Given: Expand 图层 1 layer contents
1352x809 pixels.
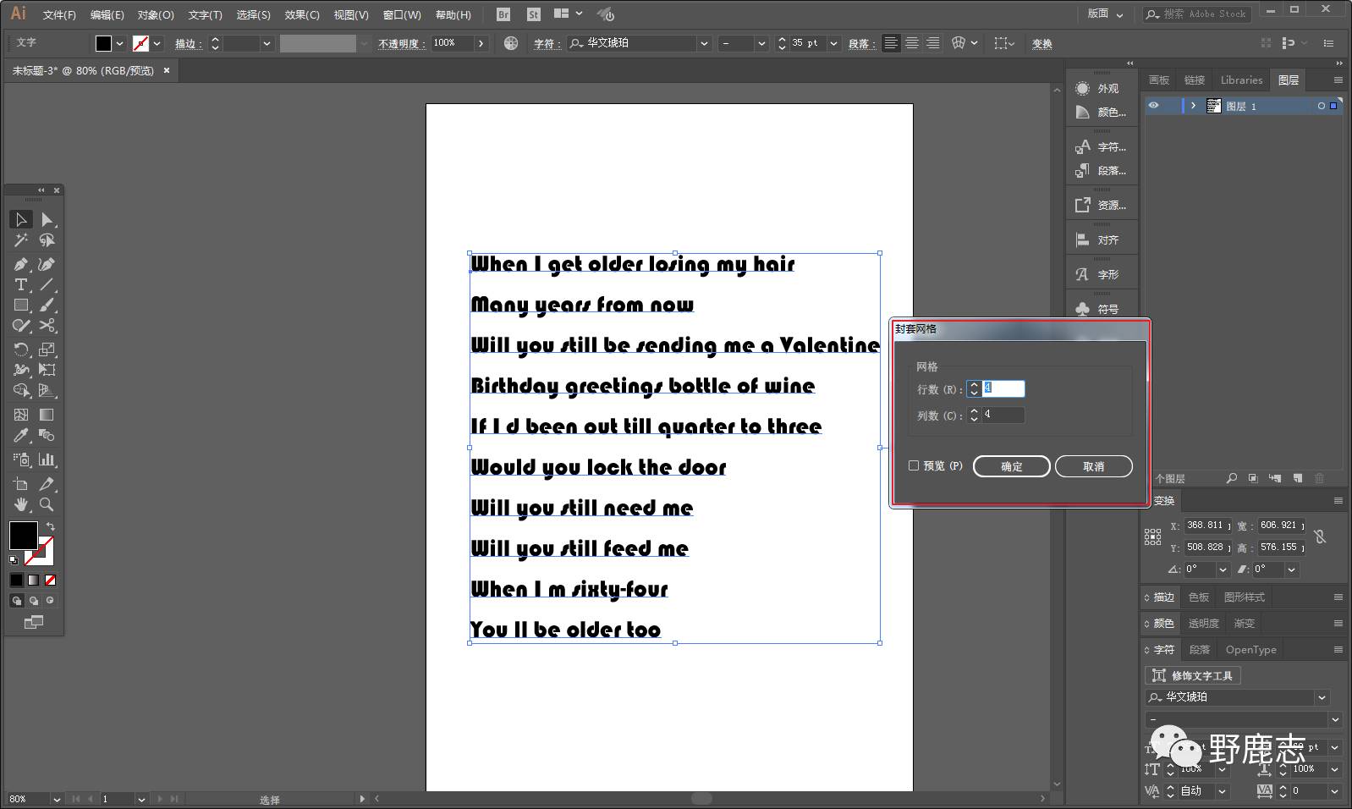Looking at the screenshot, I should coord(1193,106).
